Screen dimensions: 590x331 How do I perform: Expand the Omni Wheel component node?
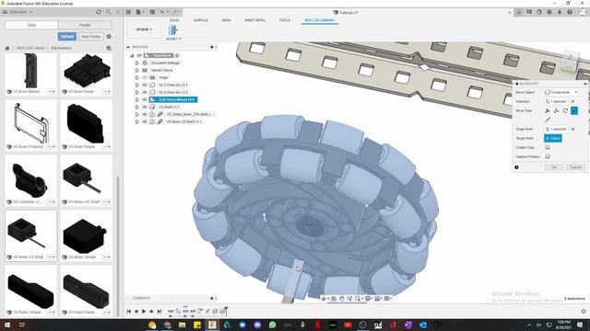(137, 99)
